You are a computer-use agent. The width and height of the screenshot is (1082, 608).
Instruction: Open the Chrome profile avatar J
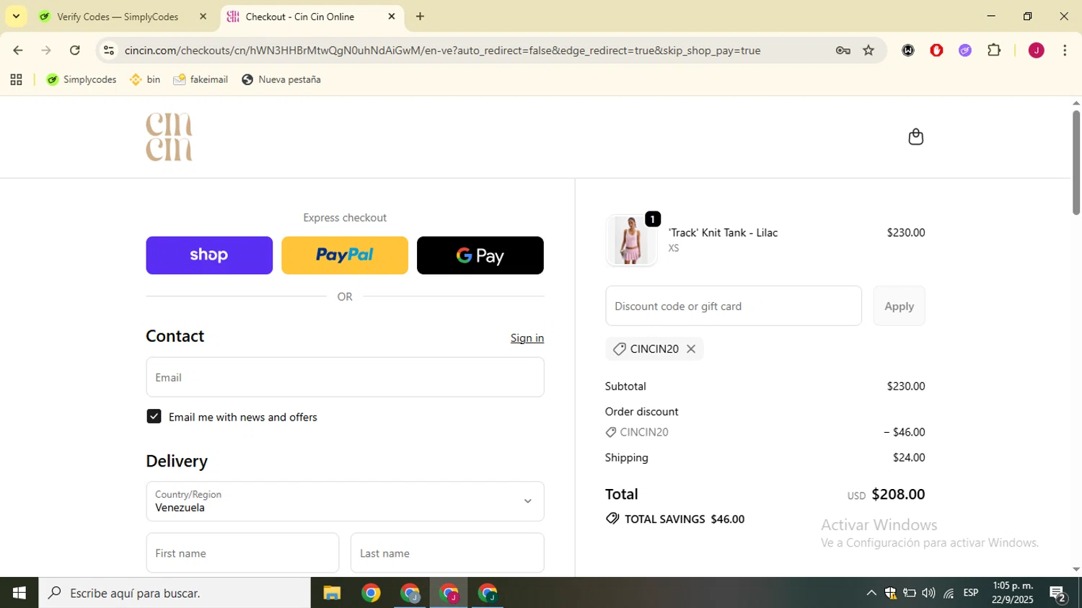click(1036, 50)
